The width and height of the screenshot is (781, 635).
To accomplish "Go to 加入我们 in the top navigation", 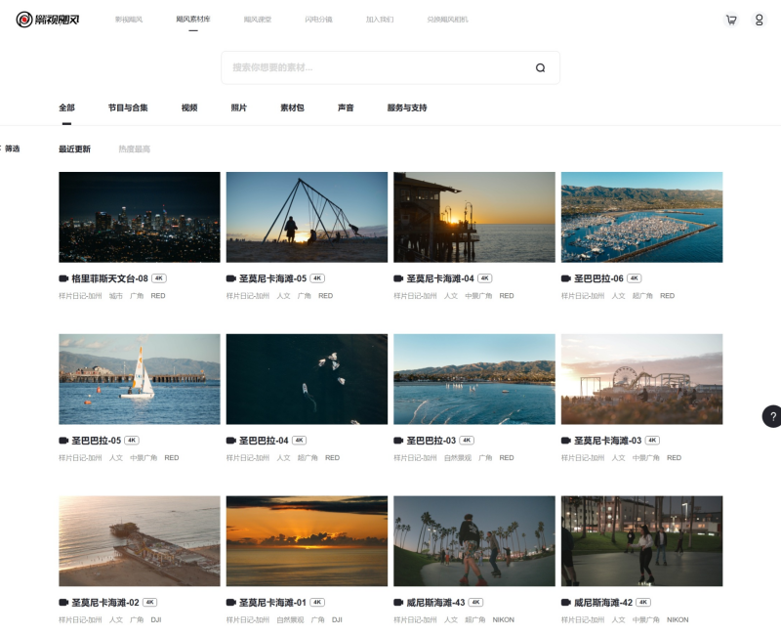I will point(380,20).
